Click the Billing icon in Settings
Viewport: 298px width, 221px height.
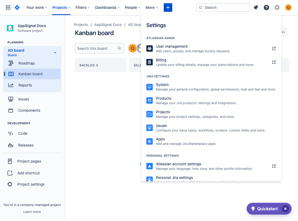150,62
